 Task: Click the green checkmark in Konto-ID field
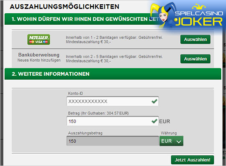(154, 101)
